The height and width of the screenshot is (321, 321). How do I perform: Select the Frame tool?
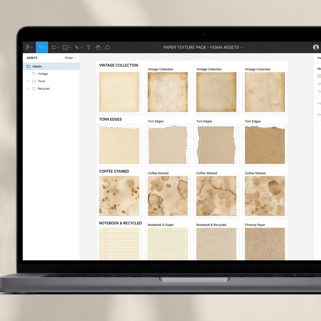(54, 47)
